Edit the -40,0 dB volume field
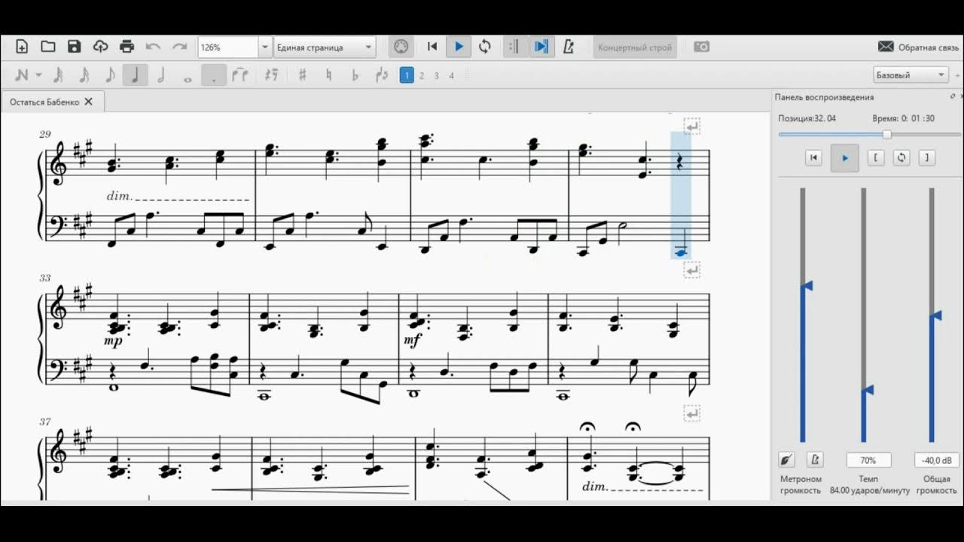This screenshot has width=964, height=542. [x=937, y=460]
